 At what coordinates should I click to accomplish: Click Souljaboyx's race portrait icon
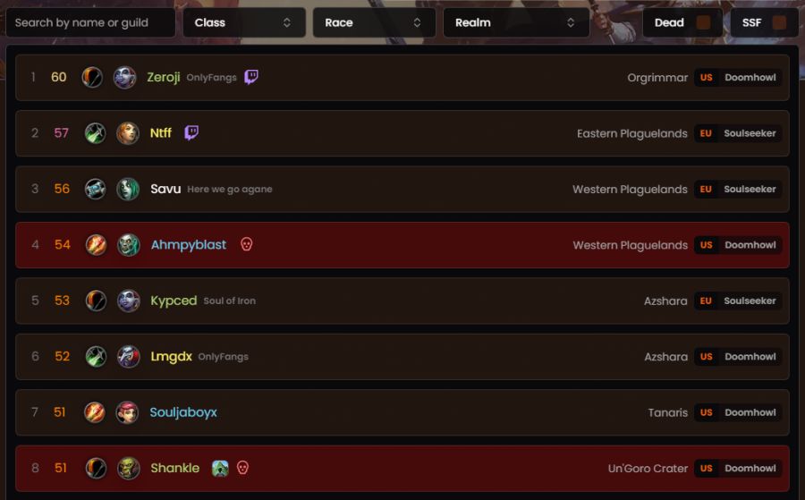tap(127, 412)
